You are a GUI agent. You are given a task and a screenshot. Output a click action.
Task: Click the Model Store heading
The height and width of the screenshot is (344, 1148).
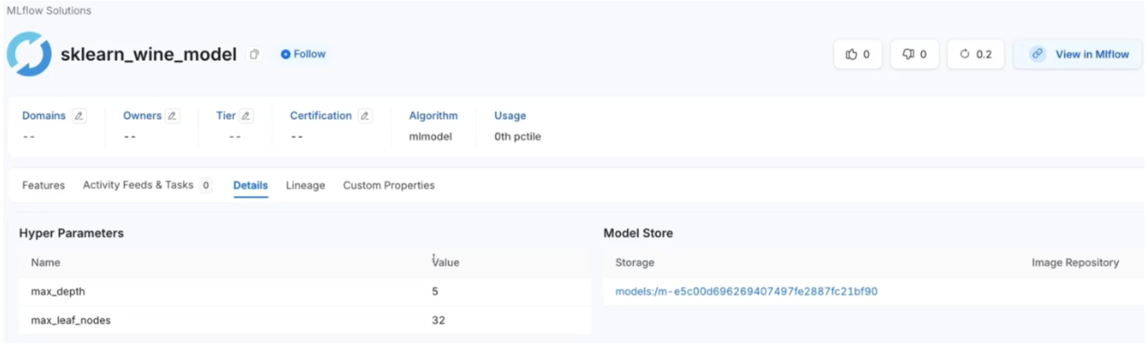click(638, 233)
